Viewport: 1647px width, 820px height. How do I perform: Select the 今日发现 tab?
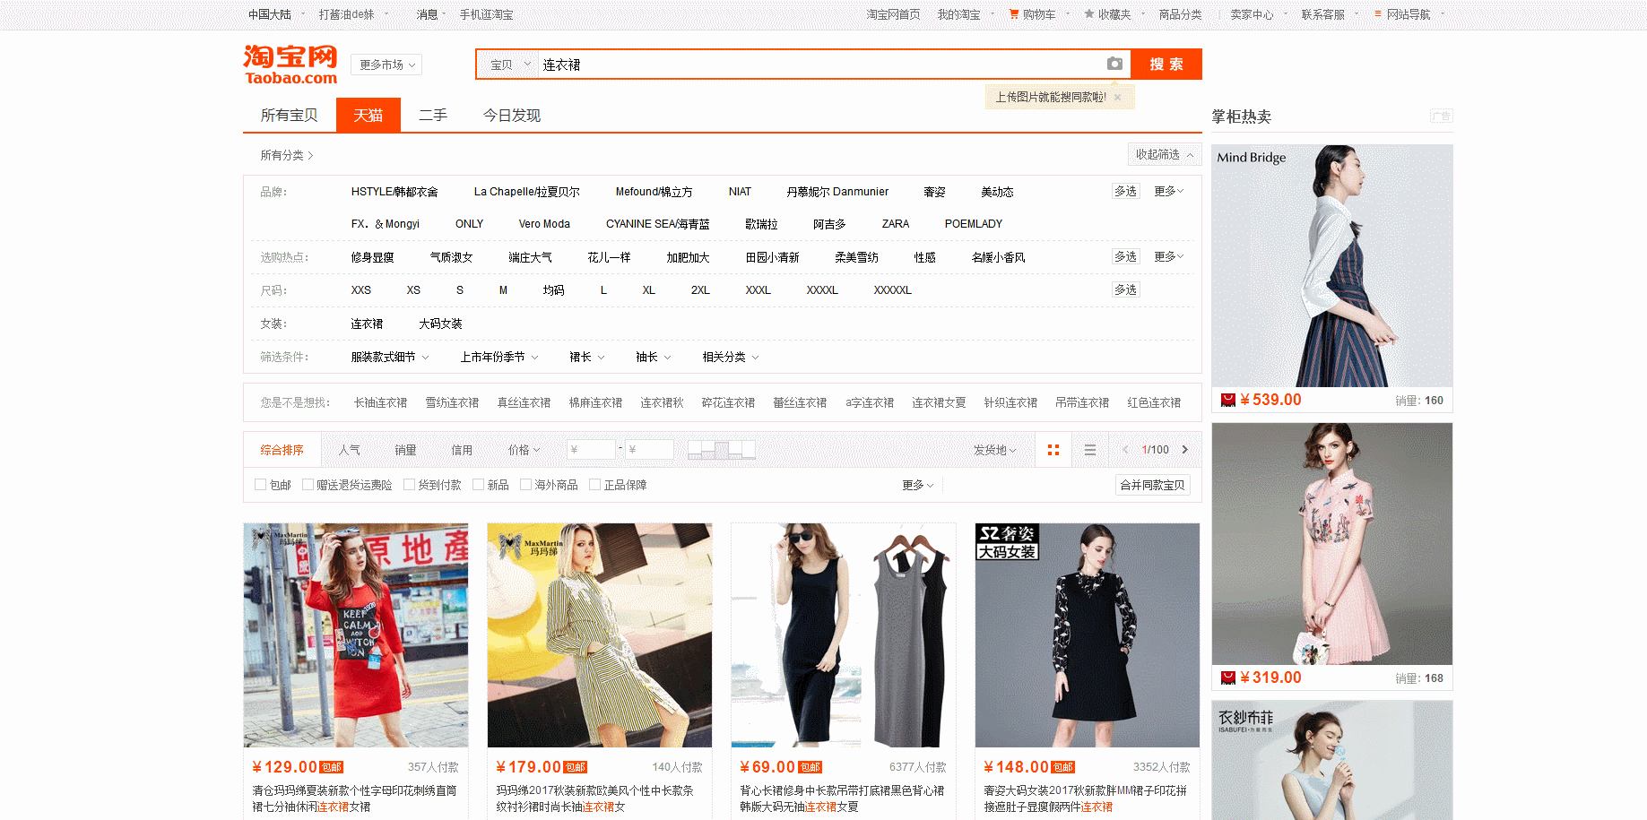pos(511,115)
